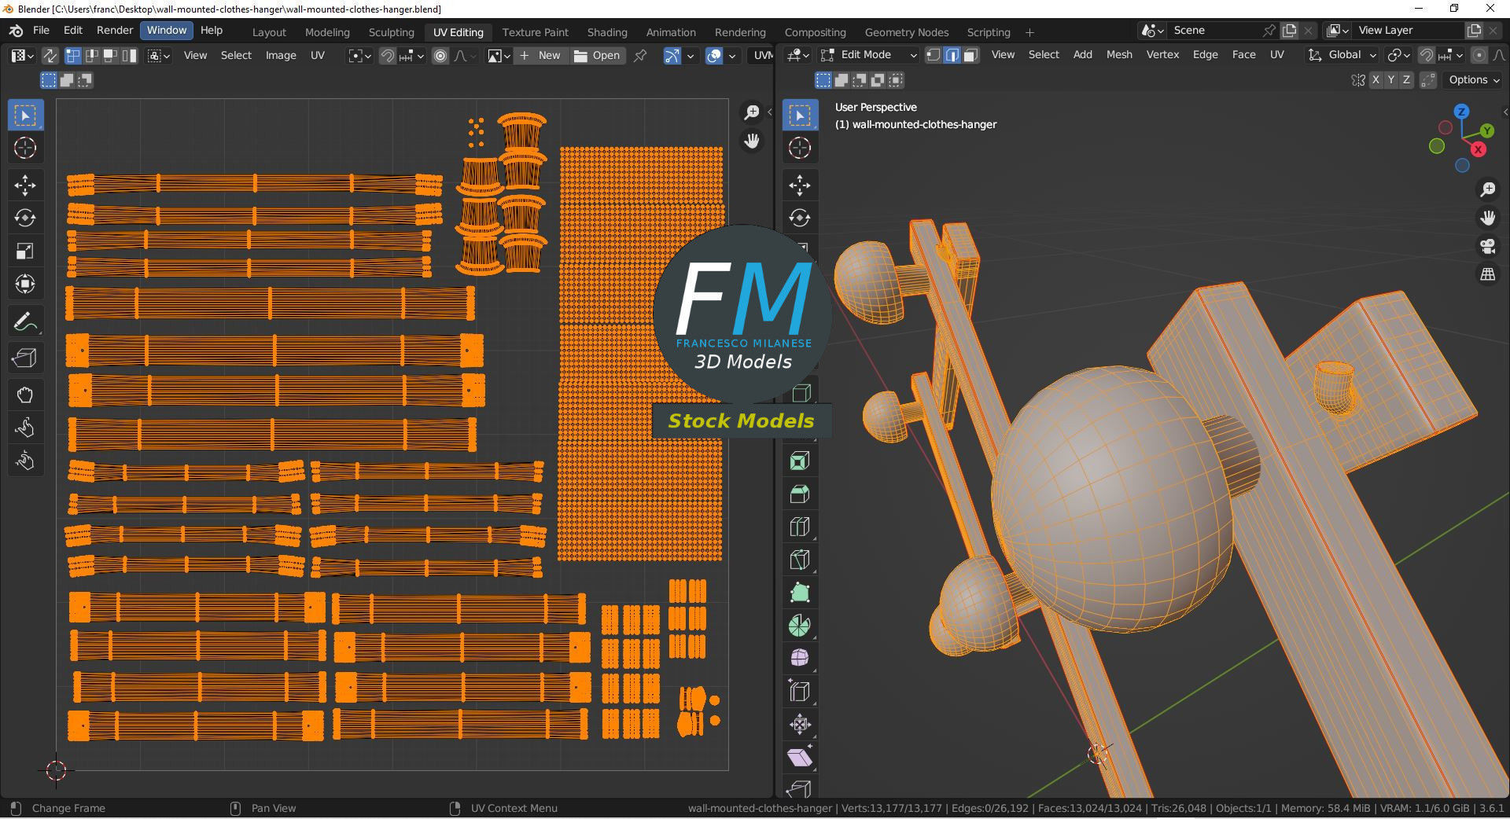This screenshot has width=1510, height=819.
Task: Open the 3D viewport editor type dropdown
Action: tap(798, 55)
